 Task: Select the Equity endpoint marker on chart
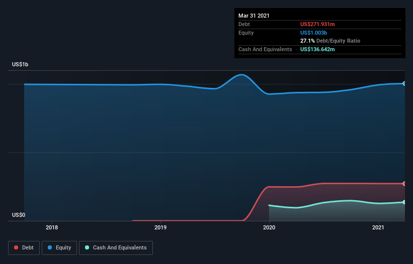pos(404,83)
